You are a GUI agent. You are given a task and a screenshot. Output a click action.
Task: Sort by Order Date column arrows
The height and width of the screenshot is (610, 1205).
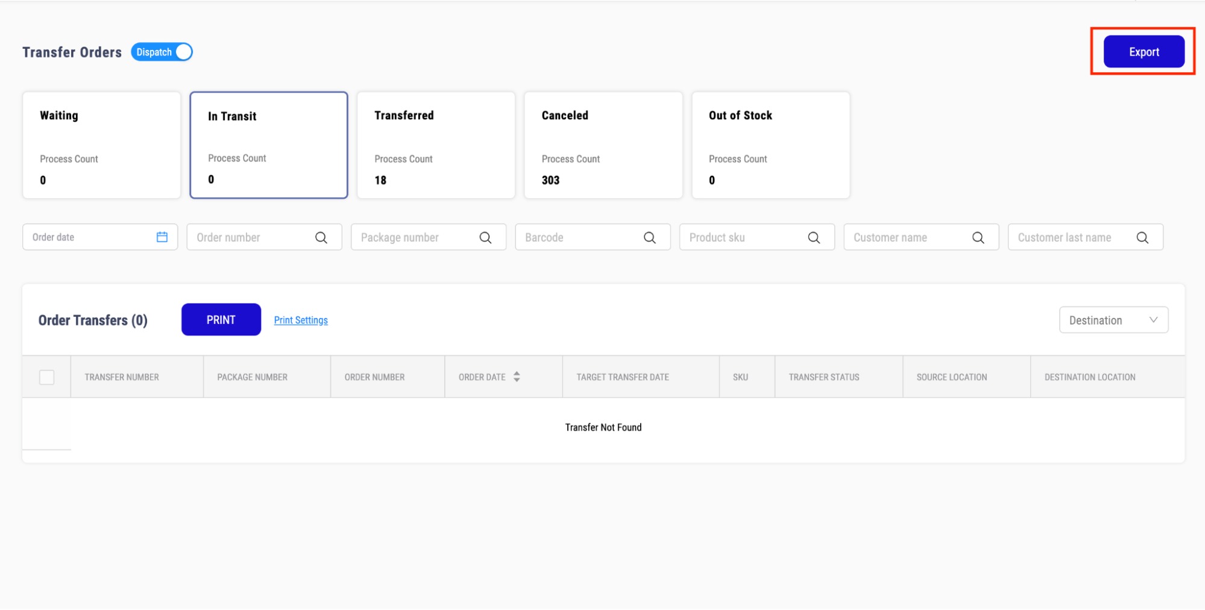[x=517, y=377]
